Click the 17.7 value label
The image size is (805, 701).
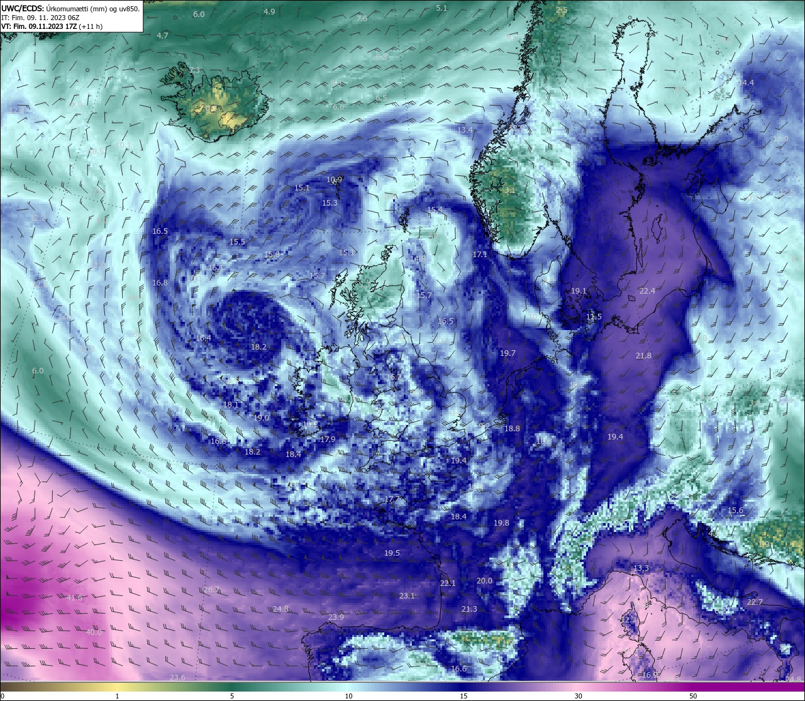click(x=392, y=499)
